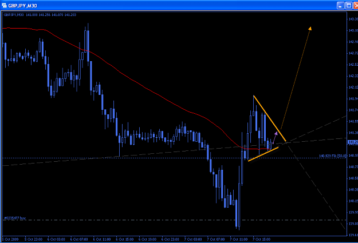Click the 6 Oct 19:00 time label
Image resolution: width=358 pixels, height=243 pixels.
(147, 239)
